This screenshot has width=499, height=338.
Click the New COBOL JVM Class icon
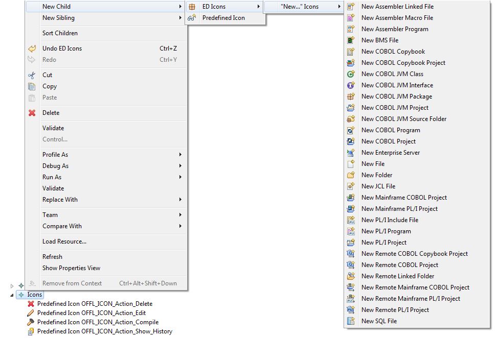(351, 74)
